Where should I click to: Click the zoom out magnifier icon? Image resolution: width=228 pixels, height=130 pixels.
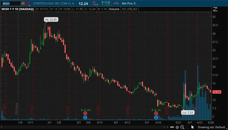pyautogui.click(x=187, y=127)
